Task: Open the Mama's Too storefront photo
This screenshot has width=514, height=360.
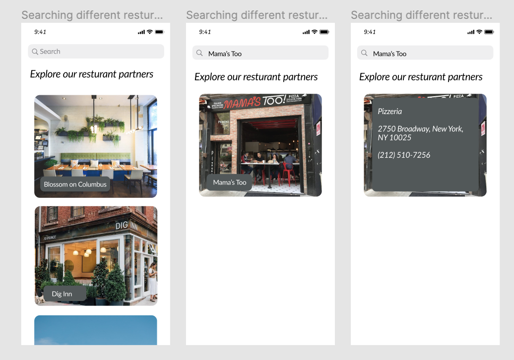Action: click(x=260, y=145)
